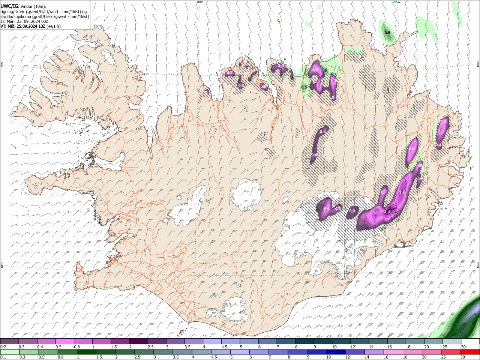The height and width of the screenshot is (360, 480).
Task: Click the '(+61 h)' forecast offset text
Action: (53, 26)
